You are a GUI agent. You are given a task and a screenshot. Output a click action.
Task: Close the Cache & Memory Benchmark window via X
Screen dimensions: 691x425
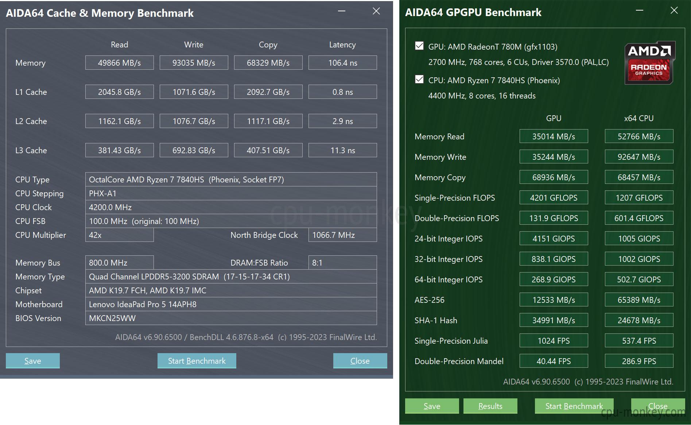point(376,11)
